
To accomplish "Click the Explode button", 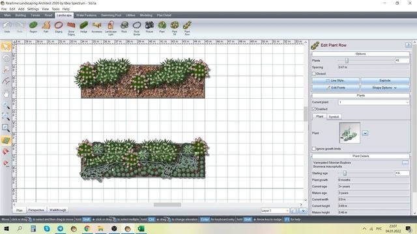I will click(385, 81).
